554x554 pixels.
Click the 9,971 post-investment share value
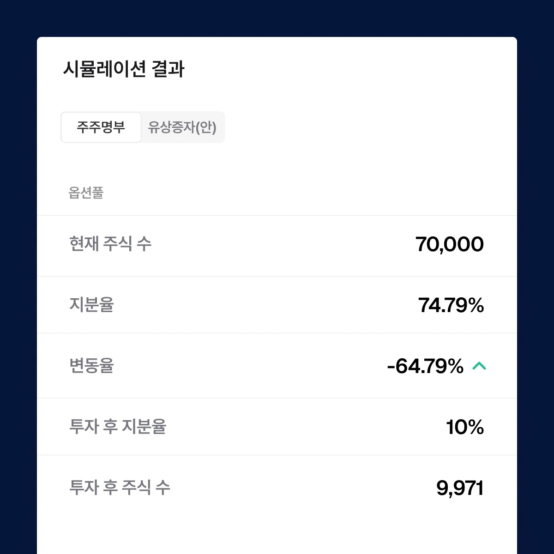pyautogui.click(x=460, y=487)
